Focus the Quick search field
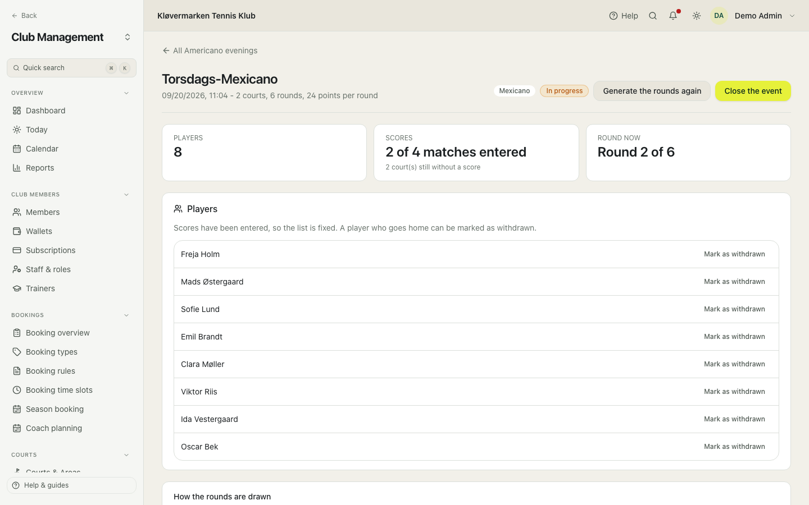 [71, 68]
